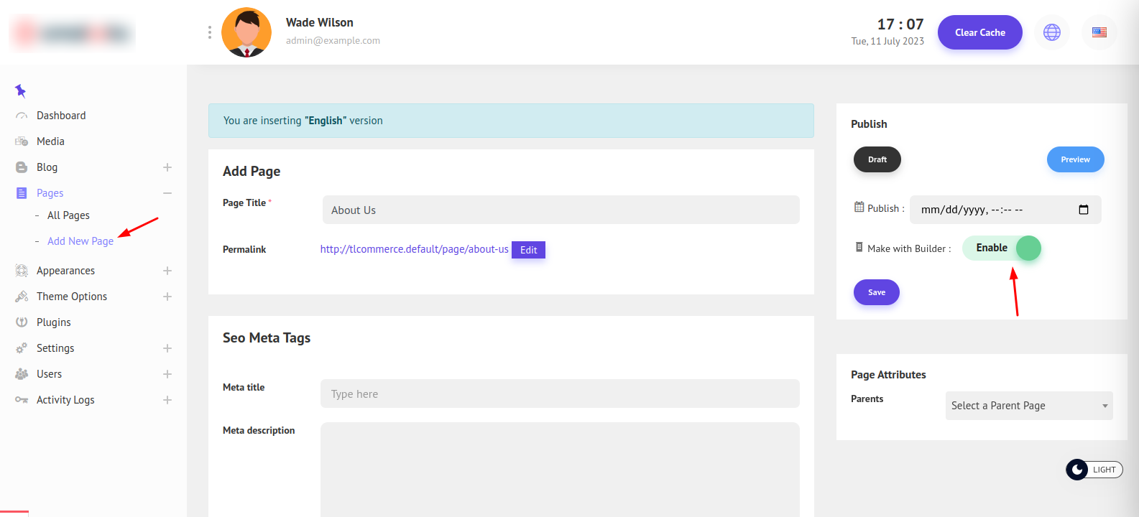Click the Clear Cache button
1139x517 pixels.
979,32
